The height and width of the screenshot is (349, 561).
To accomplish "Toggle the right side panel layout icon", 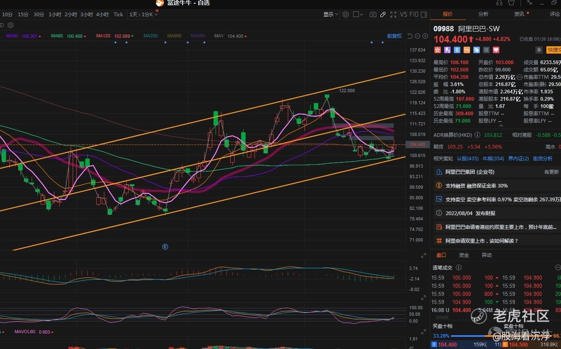I will pos(424,15).
